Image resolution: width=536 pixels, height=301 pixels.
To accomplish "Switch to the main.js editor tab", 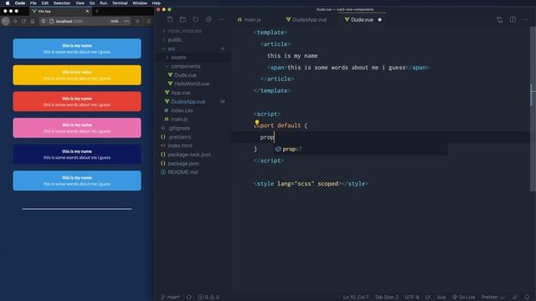I will [253, 20].
